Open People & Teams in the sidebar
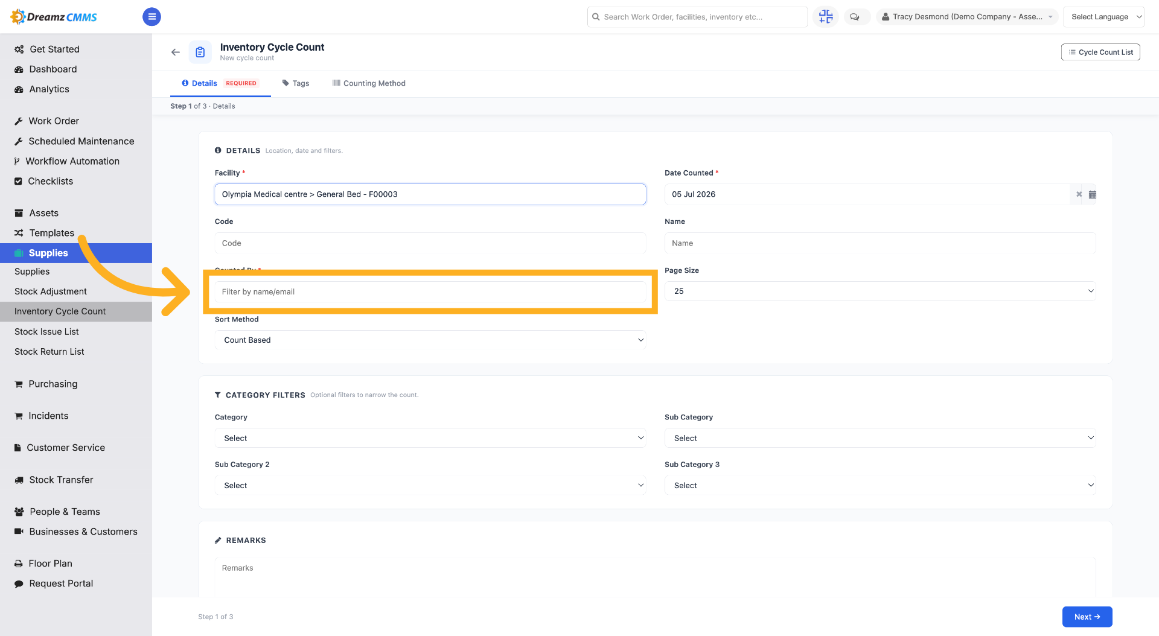Screen dimensions: 1159x636 [65, 512]
